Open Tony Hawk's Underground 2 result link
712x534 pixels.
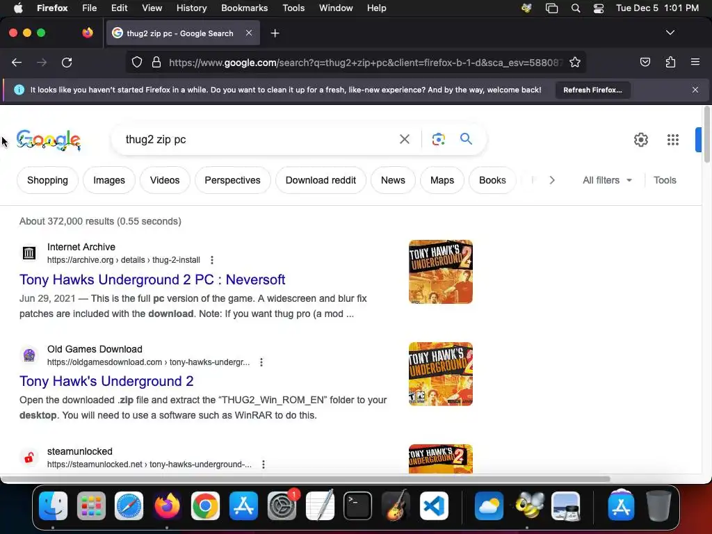[106, 381]
